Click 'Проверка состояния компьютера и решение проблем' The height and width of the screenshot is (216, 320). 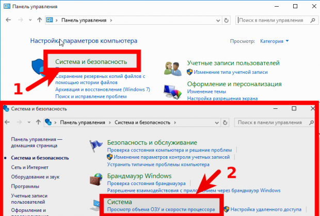click(169, 150)
